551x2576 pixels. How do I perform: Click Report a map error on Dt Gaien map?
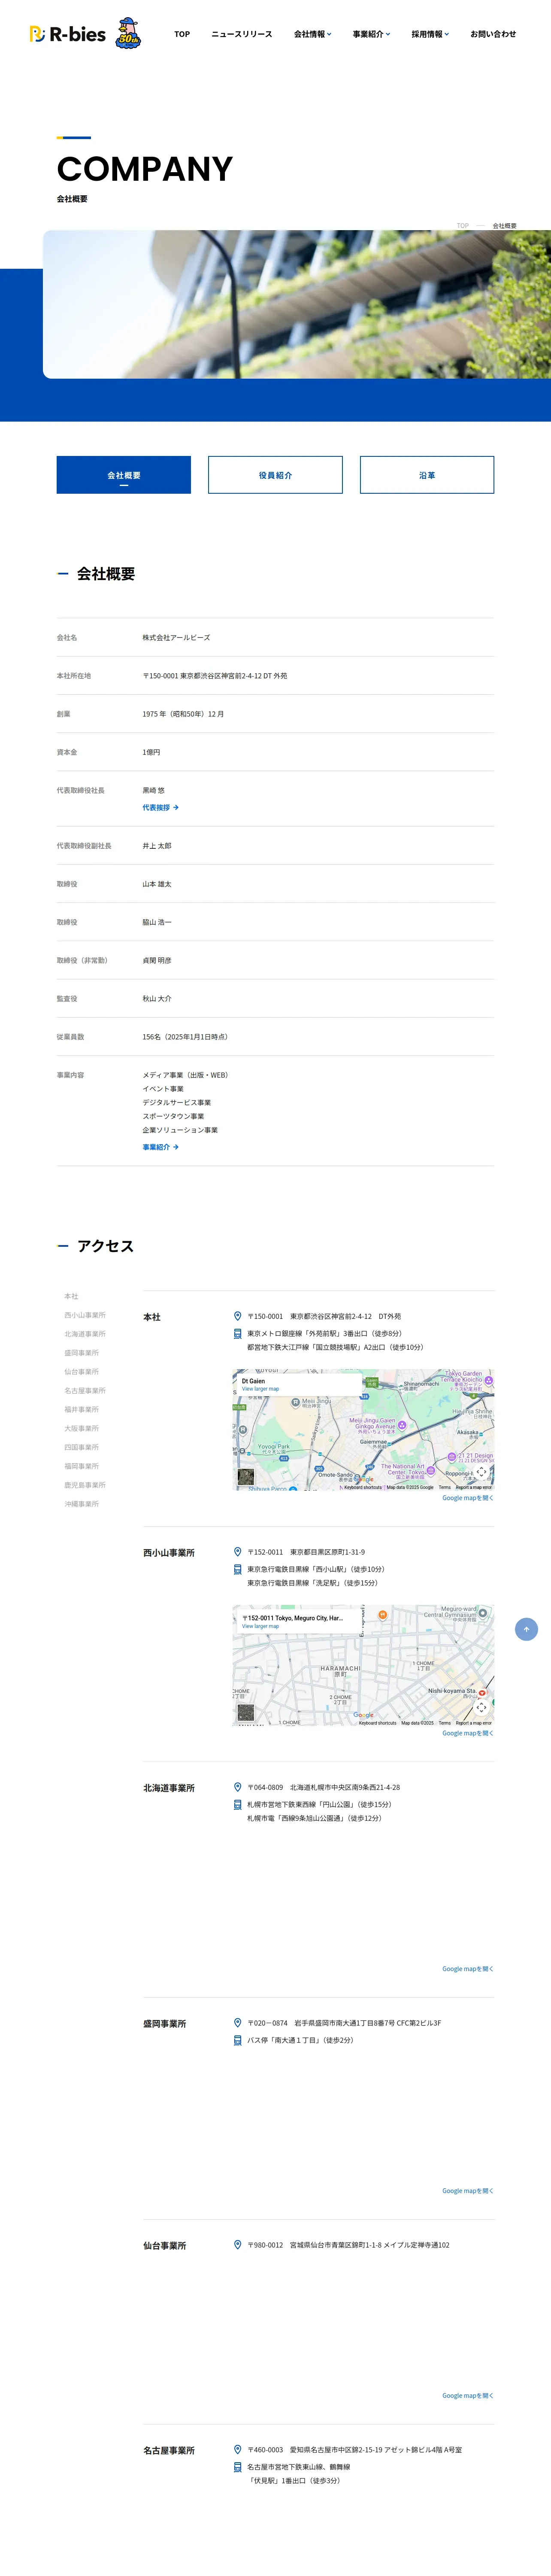(474, 1487)
